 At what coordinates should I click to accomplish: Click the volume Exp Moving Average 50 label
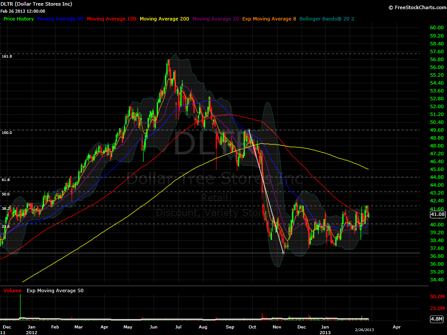(55, 291)
